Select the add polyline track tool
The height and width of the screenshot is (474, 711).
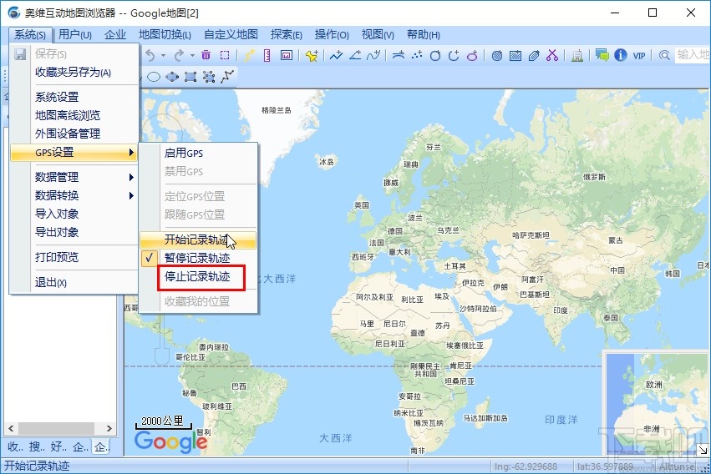coord(337,55)
